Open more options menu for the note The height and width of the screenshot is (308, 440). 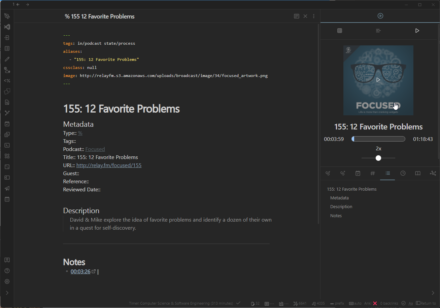[x=314, y=16]
